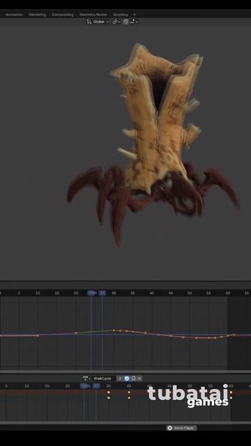The width and height of the screenshot is (251, 446).
Task: Select the summary keyframe at frame 30
Action: point(109,392)
